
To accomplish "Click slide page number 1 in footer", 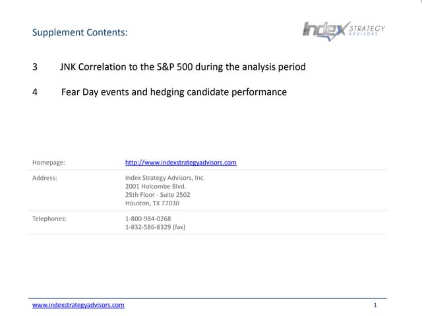I will click(x=375, y=305).
